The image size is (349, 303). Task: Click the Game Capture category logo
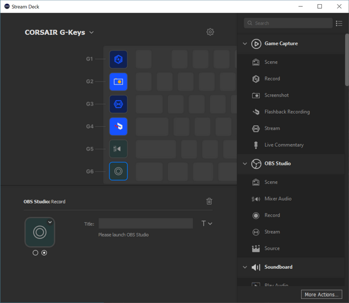(x=256, y=44)
